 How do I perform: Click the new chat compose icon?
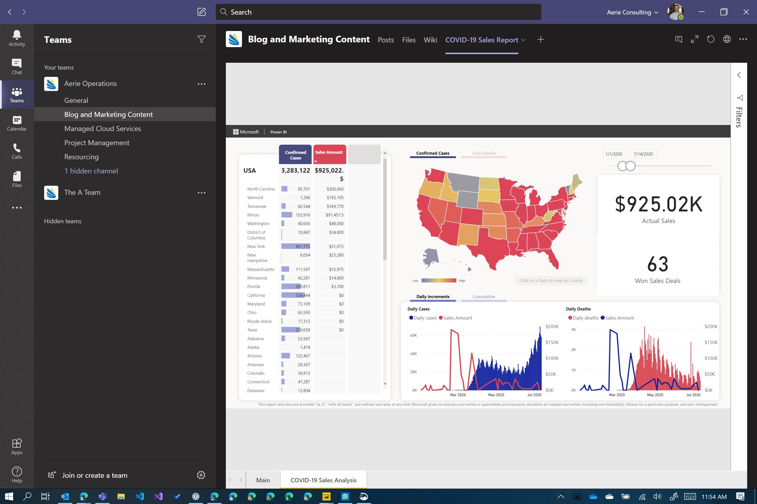click(x=201, y=12)
